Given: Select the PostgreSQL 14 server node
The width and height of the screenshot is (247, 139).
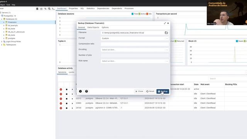Looking at the screenshot, I should click(10, 16).
